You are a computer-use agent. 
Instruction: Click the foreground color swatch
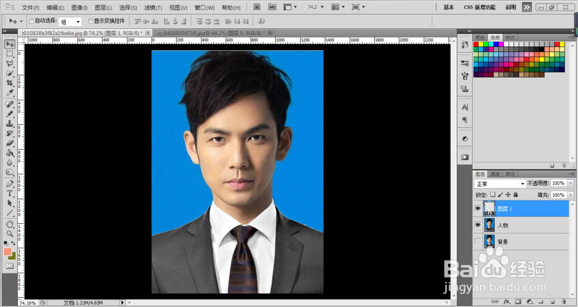[8, 252]
